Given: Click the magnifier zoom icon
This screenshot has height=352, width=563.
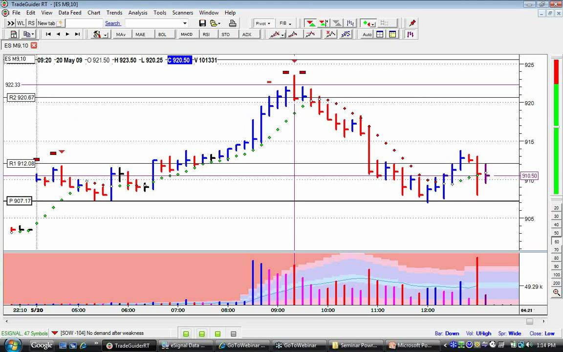Looking at the screenshot, I should click(556, 292).
